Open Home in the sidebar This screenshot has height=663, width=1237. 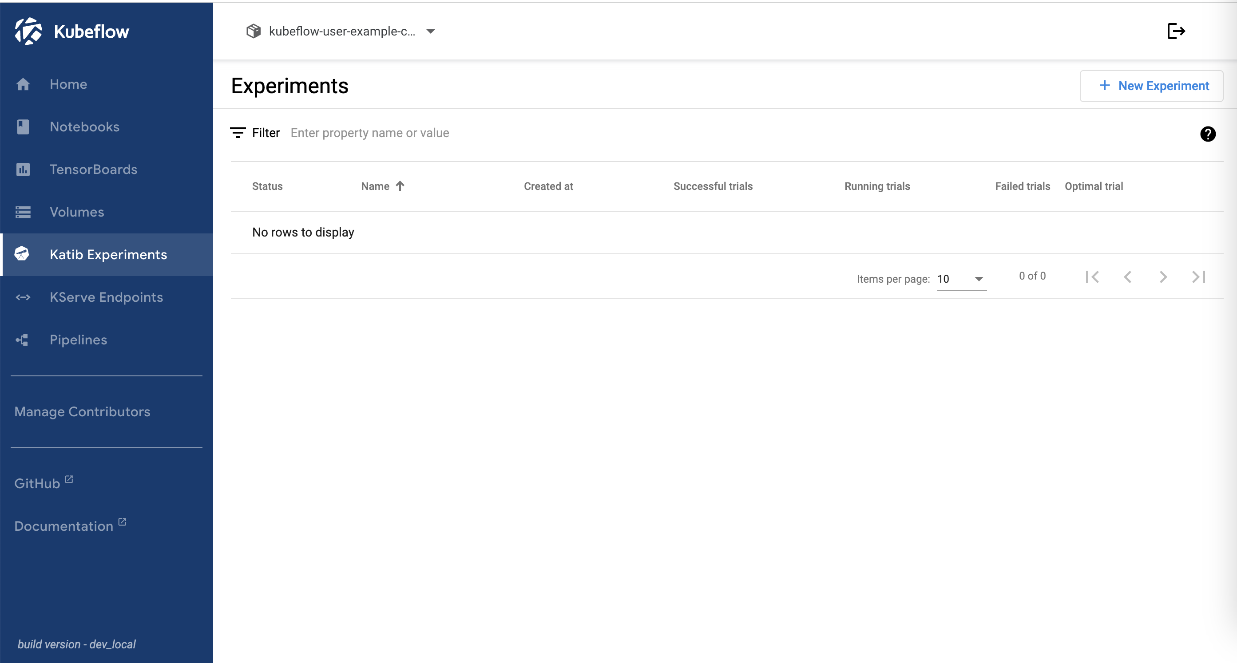pos(68,84)
